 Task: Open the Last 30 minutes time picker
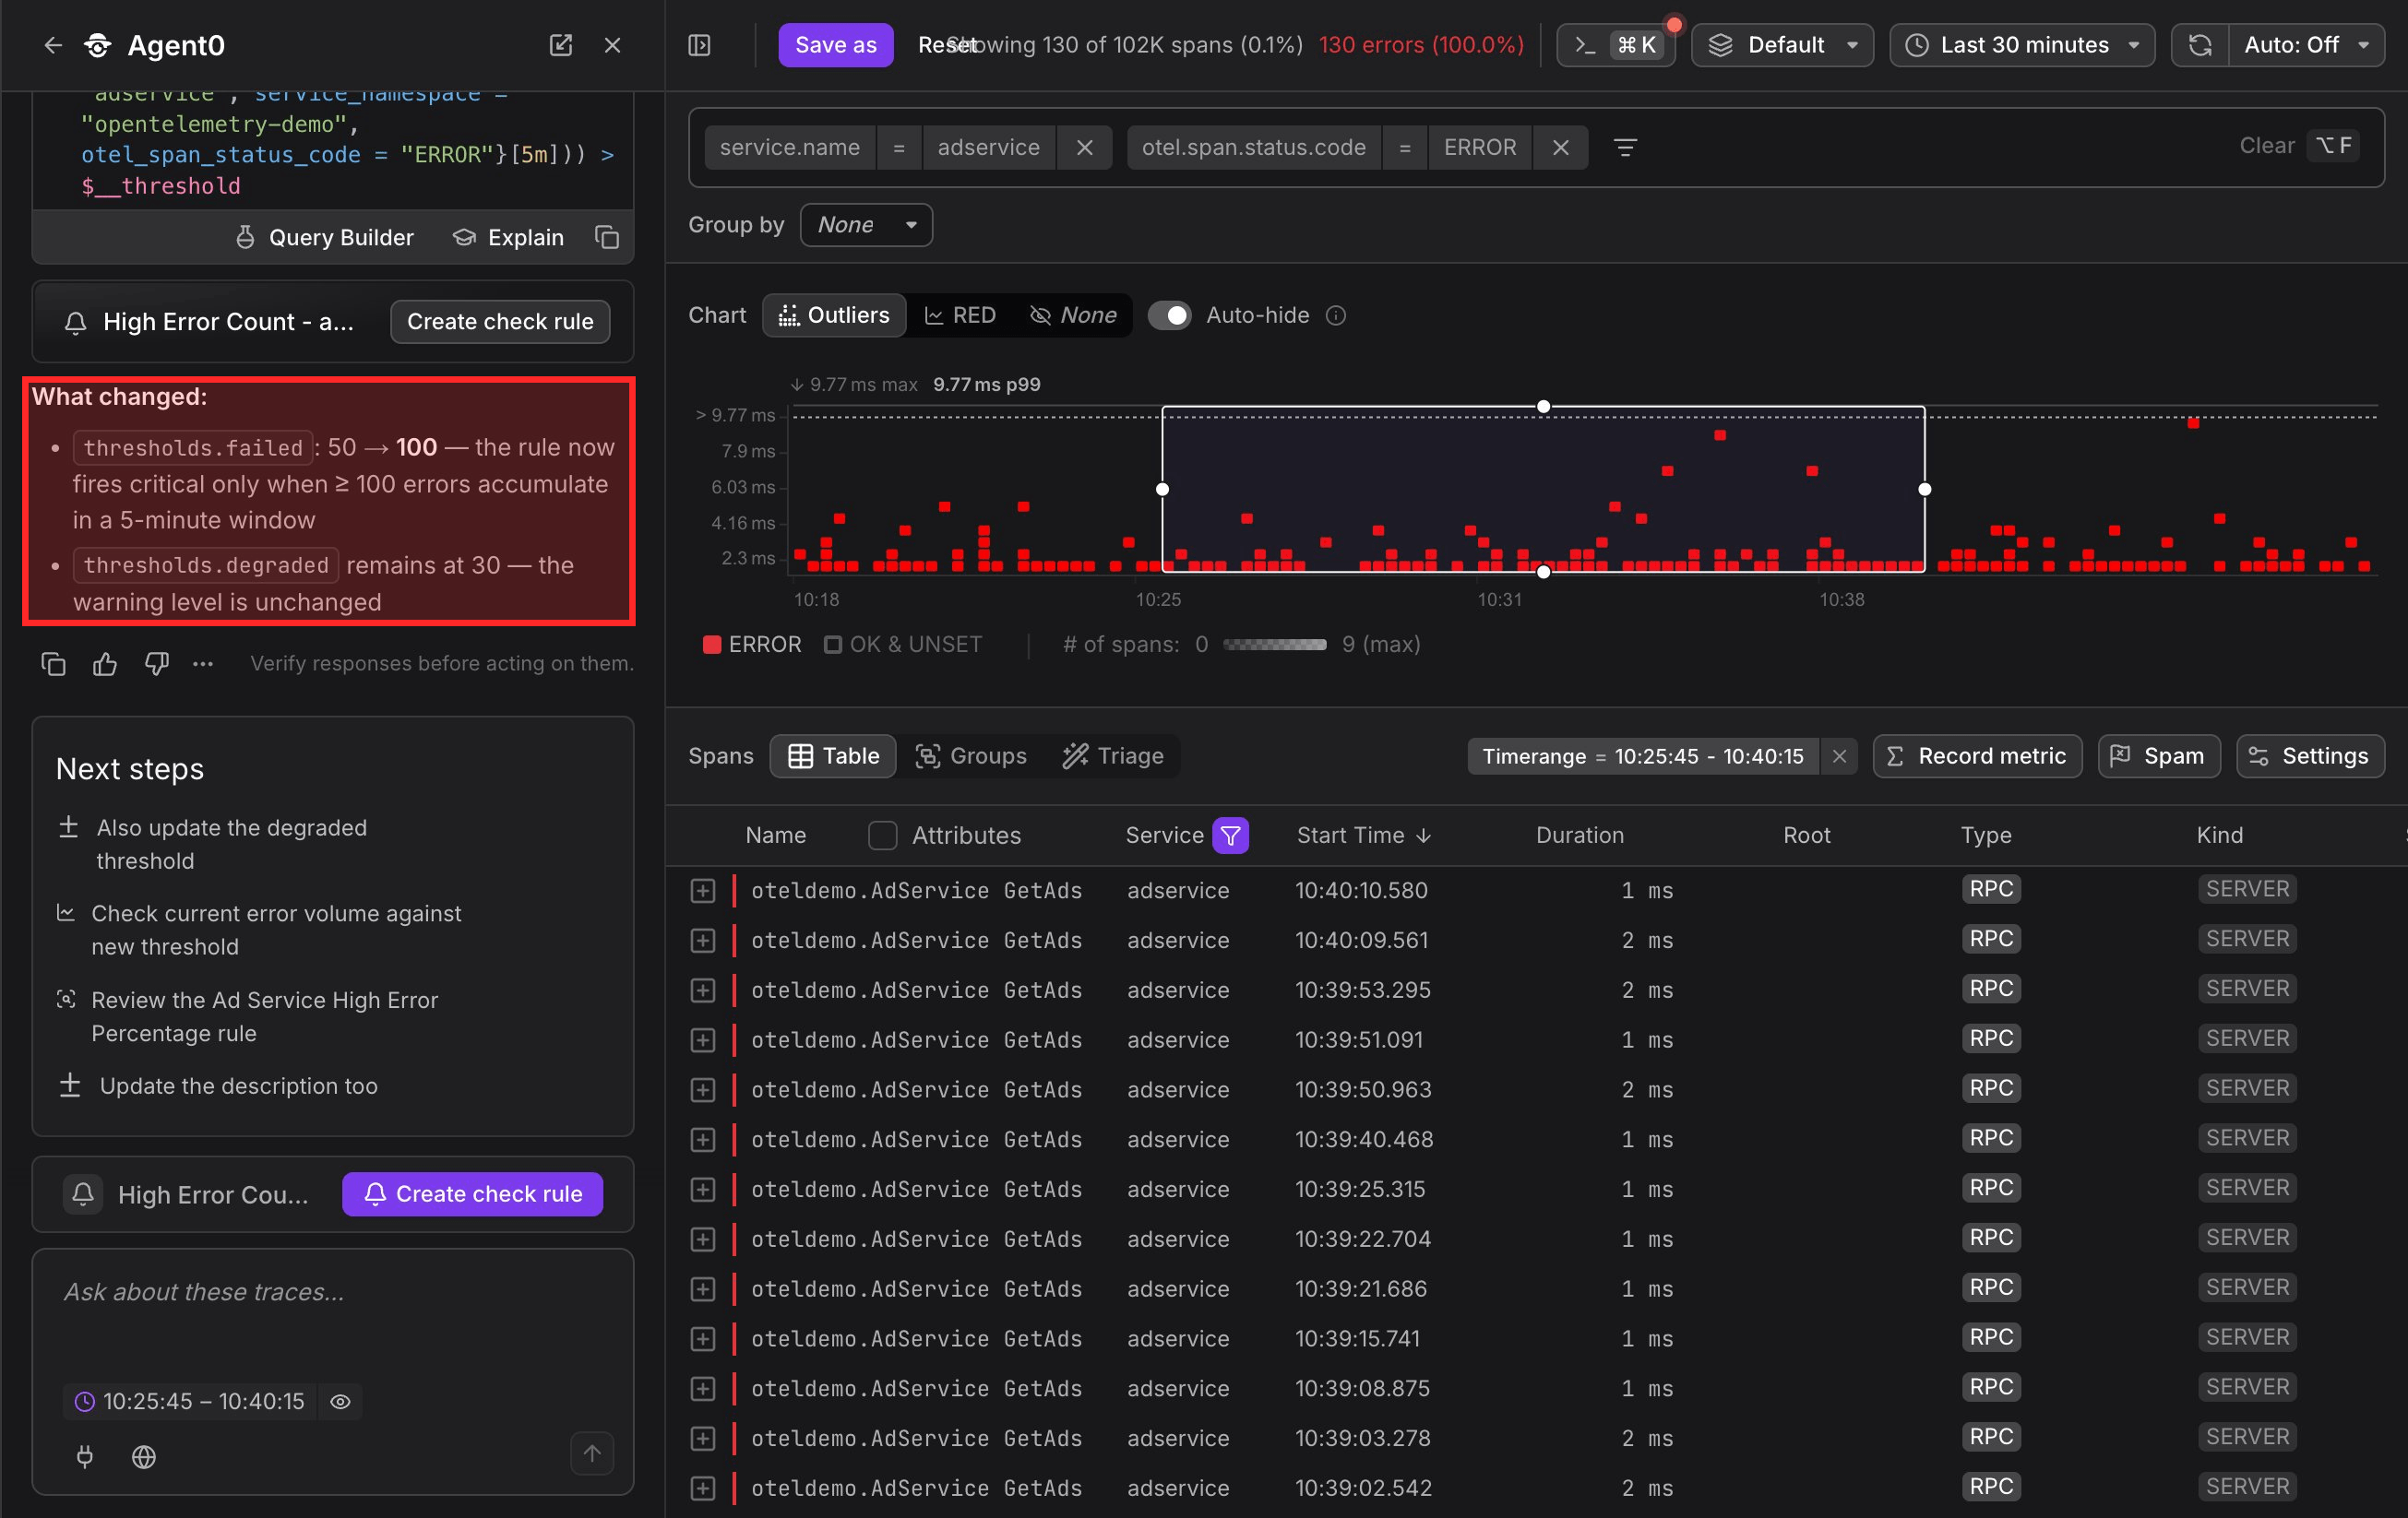(2022, 45)
